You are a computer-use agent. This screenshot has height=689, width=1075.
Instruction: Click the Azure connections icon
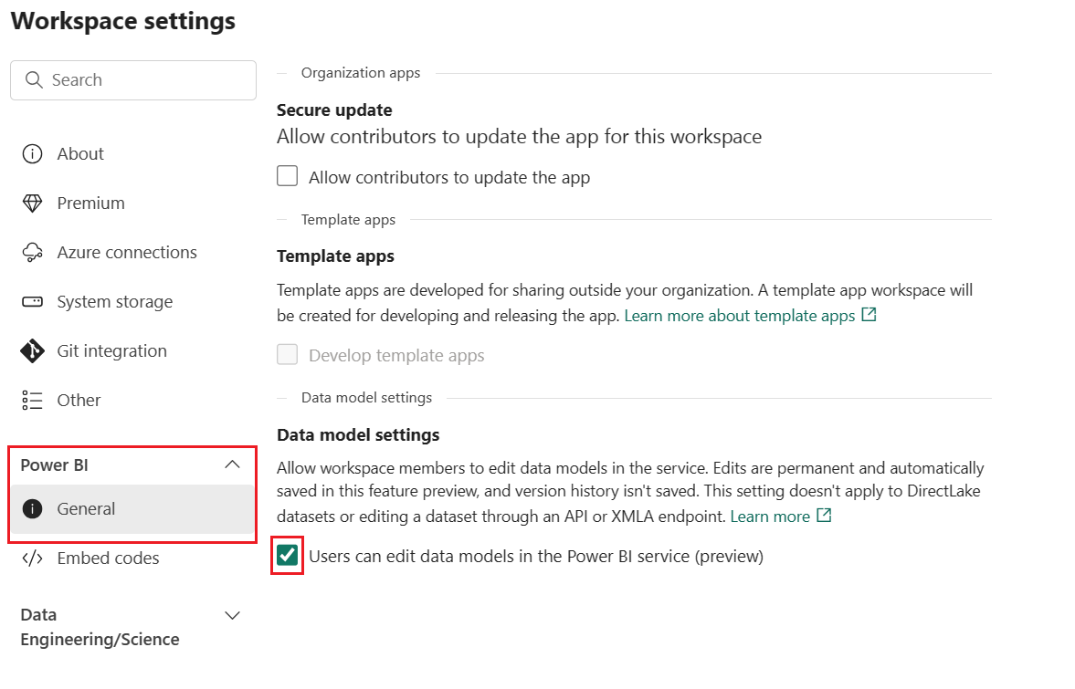click(33, 252)
